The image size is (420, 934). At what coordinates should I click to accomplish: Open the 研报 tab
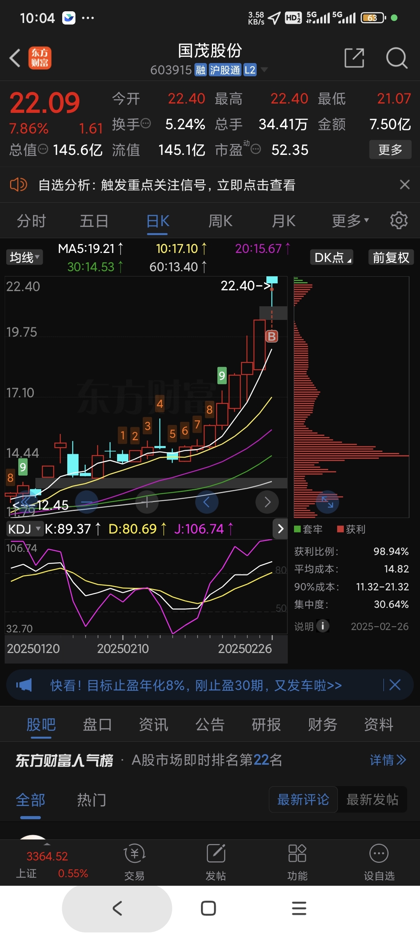point(266,725)
